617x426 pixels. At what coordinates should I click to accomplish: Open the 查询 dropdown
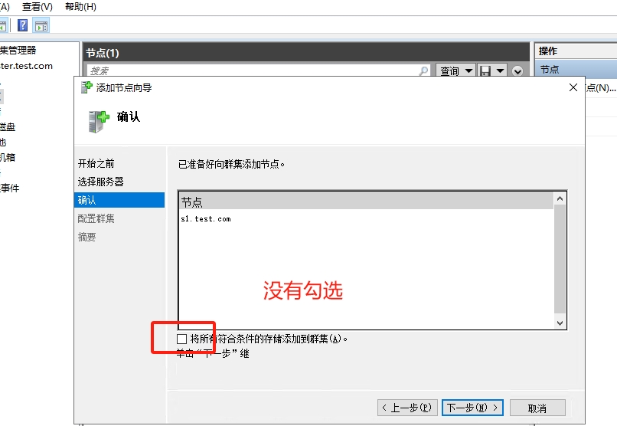point(456,70)
